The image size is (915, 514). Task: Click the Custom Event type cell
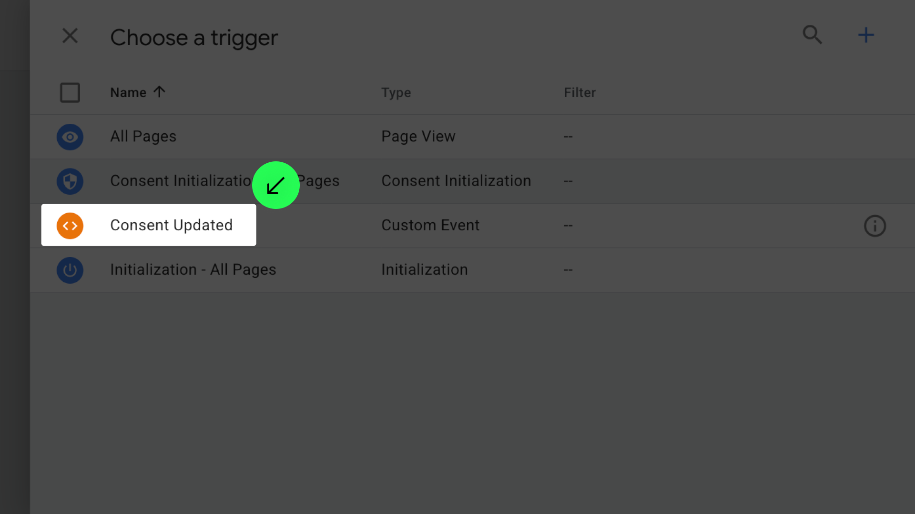430,225
